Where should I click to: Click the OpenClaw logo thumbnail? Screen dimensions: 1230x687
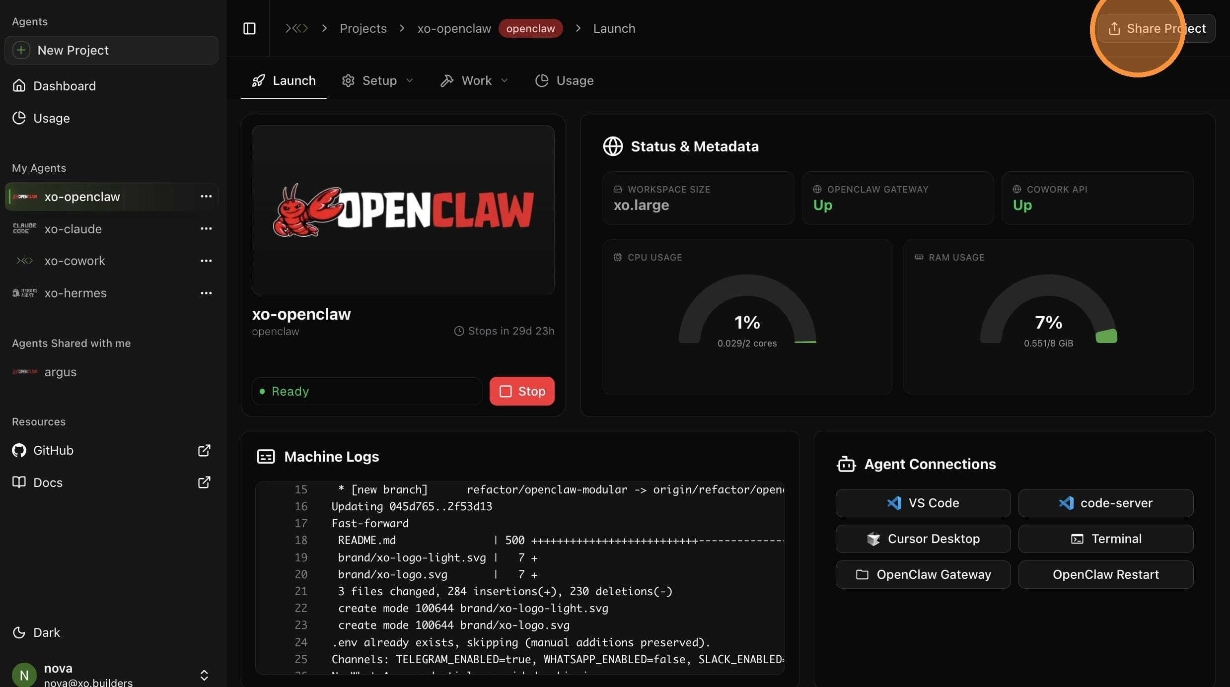coord(403,210)
